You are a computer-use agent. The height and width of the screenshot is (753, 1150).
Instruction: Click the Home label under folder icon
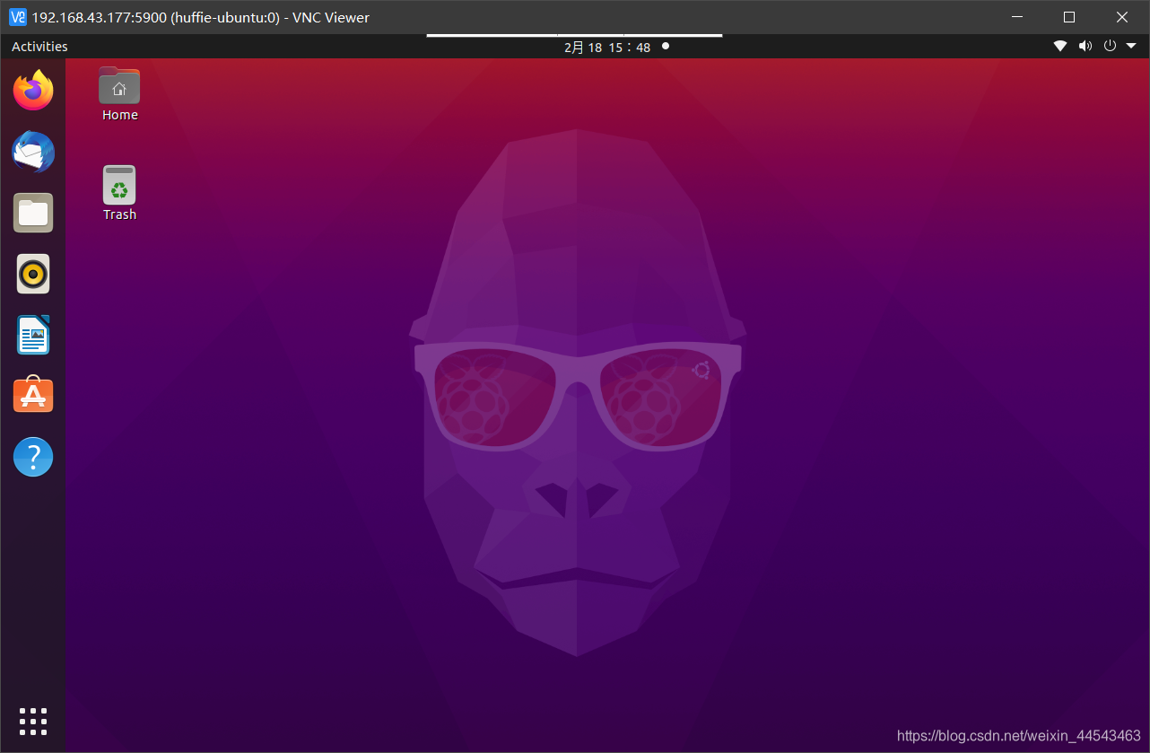(120, 115)
